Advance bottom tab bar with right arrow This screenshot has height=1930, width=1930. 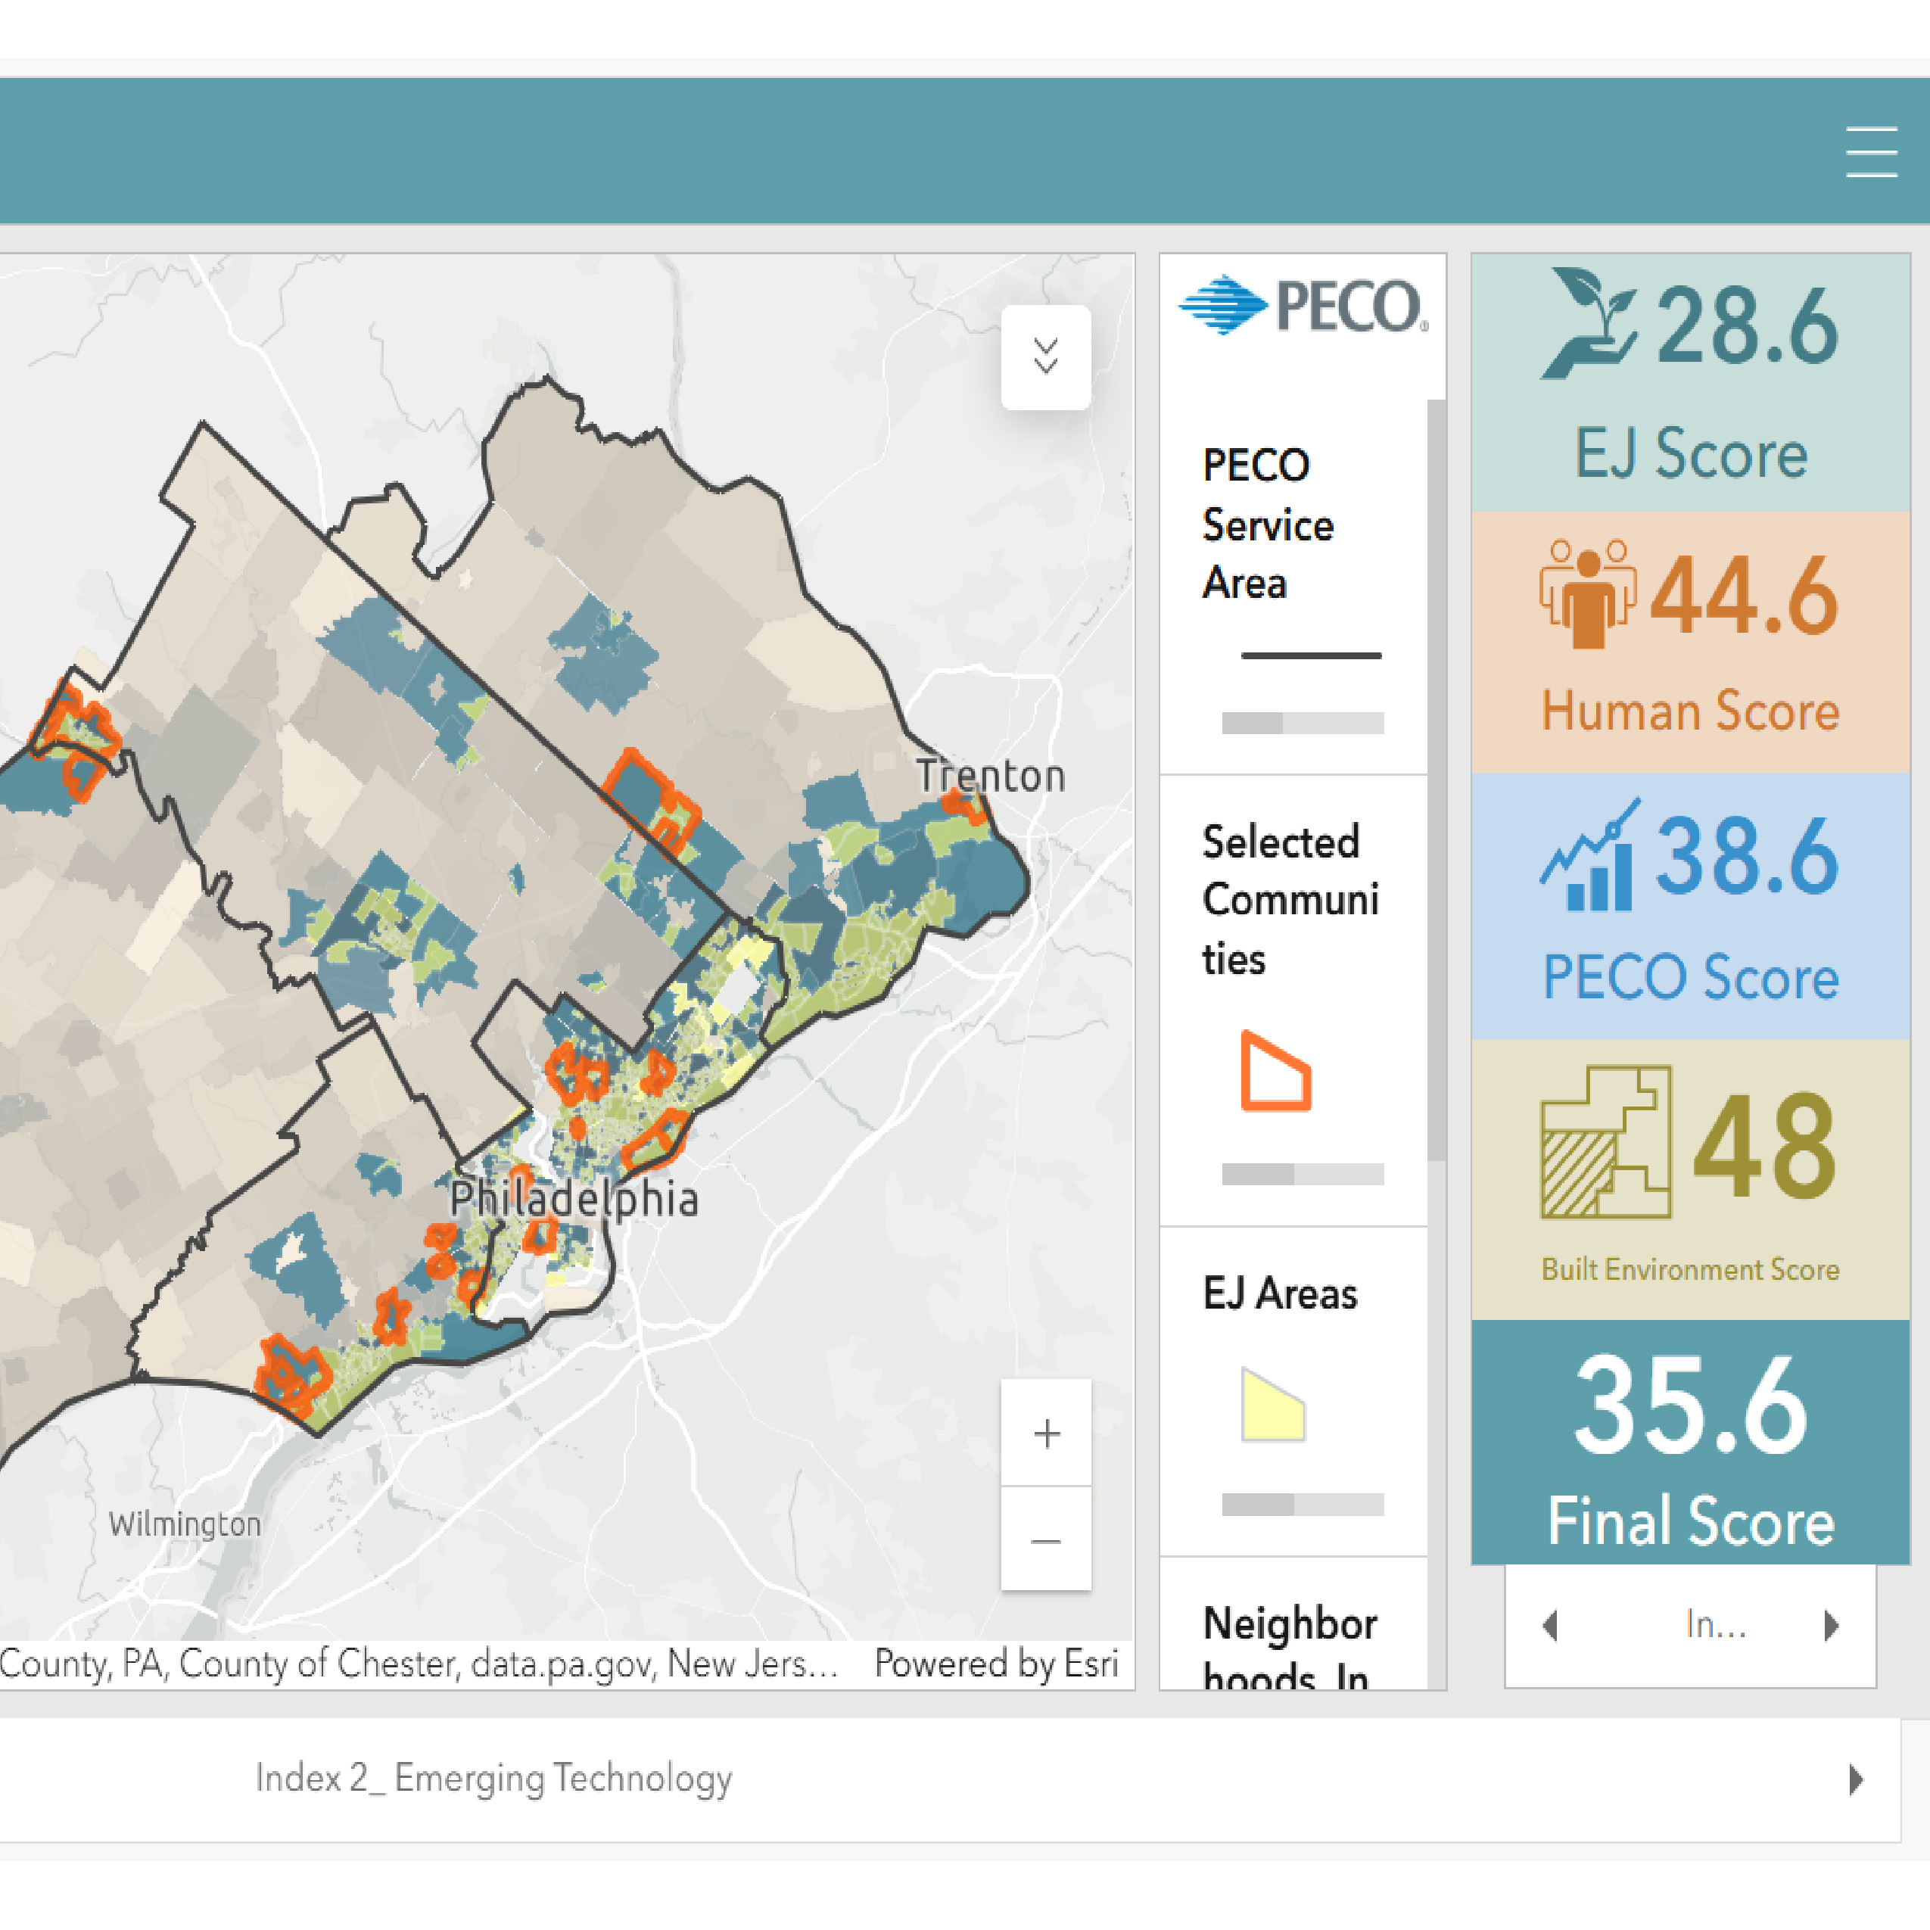1855,1779
